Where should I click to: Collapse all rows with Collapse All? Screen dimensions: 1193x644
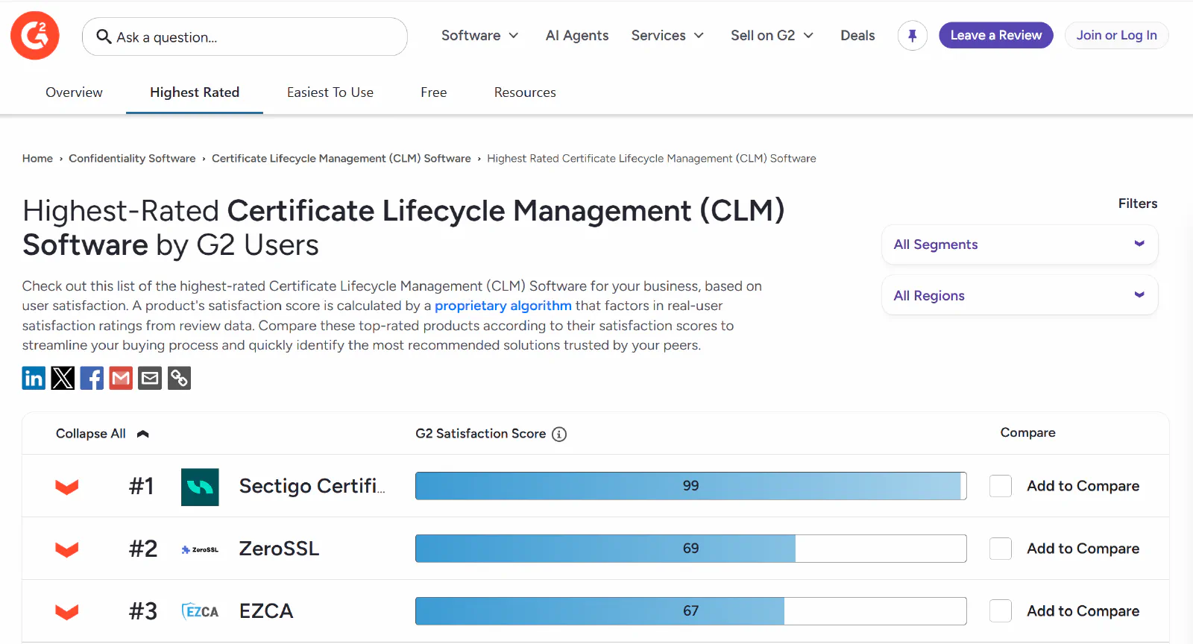tap(102, 434)
